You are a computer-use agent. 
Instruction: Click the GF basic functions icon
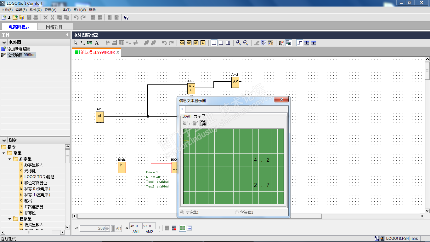point(189,43)
